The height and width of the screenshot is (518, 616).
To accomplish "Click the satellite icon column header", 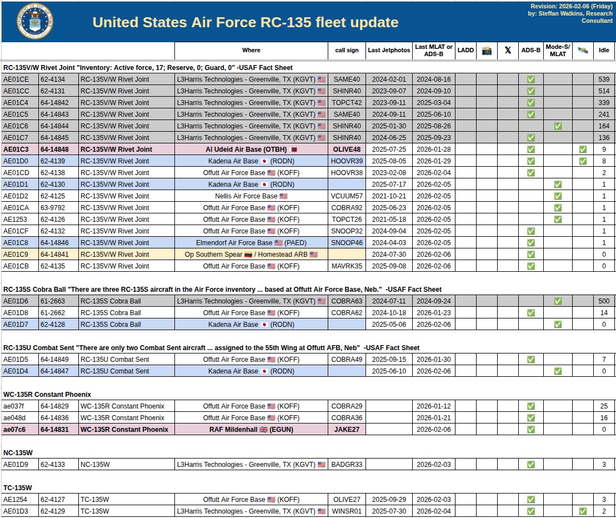I will pos(583,51).
